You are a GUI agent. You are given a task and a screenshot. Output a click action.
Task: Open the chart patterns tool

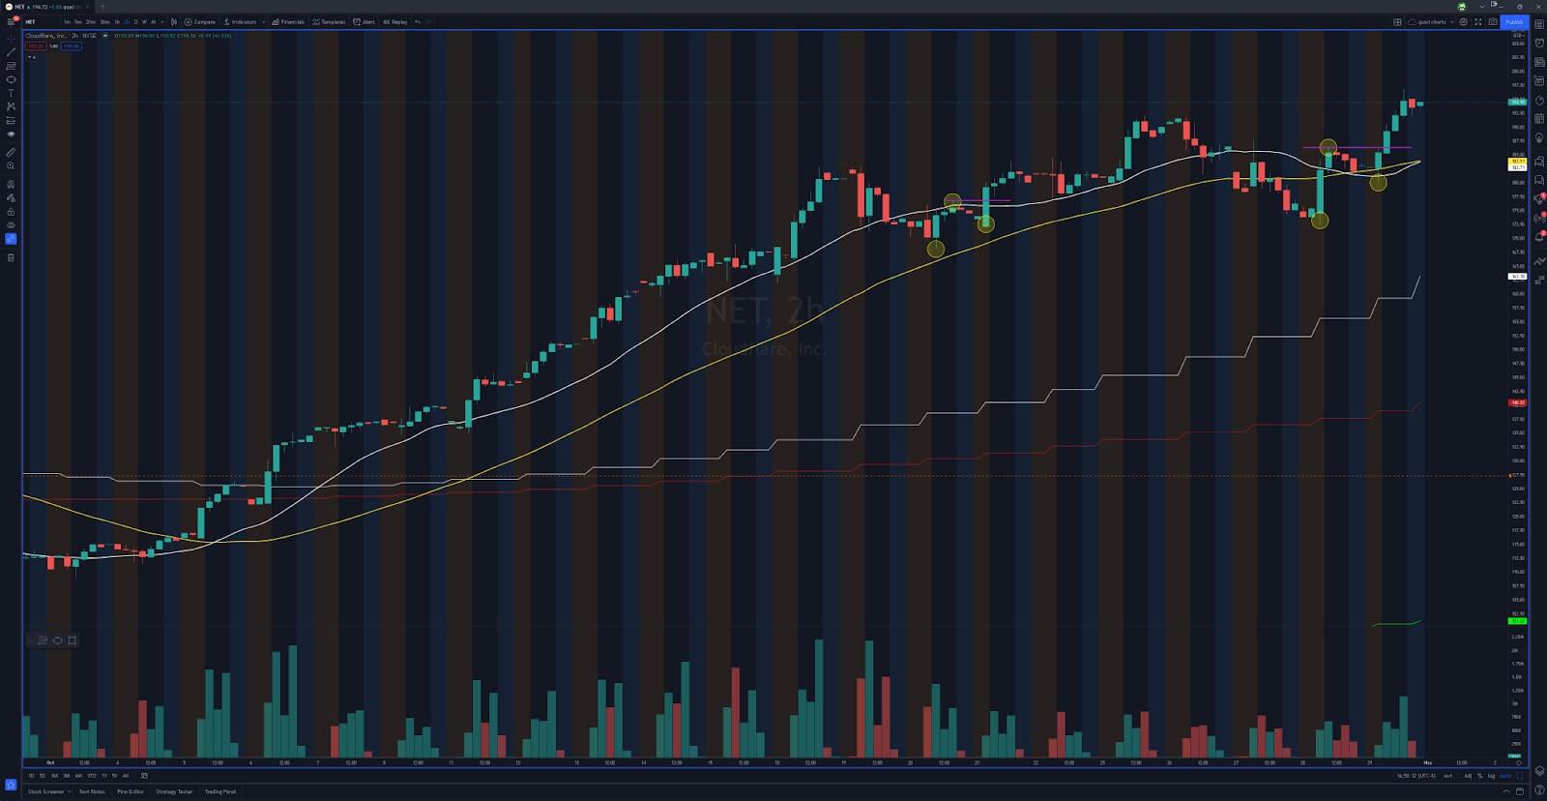[x=11, y=106]
